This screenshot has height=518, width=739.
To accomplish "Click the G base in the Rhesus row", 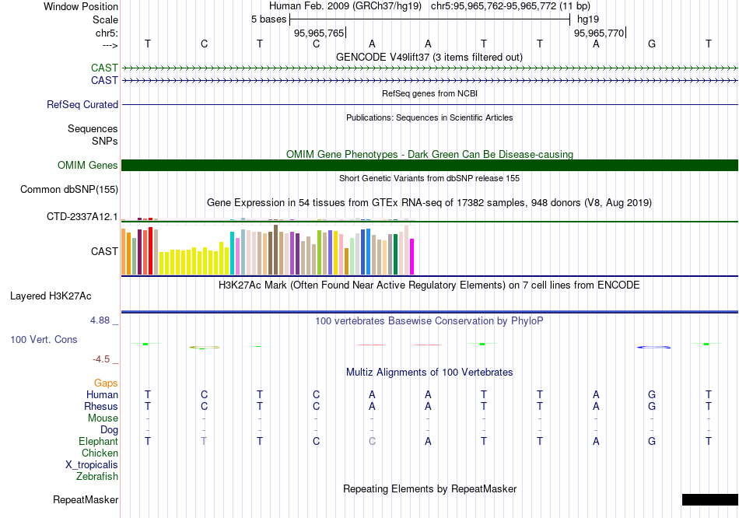I will (652, 406).
